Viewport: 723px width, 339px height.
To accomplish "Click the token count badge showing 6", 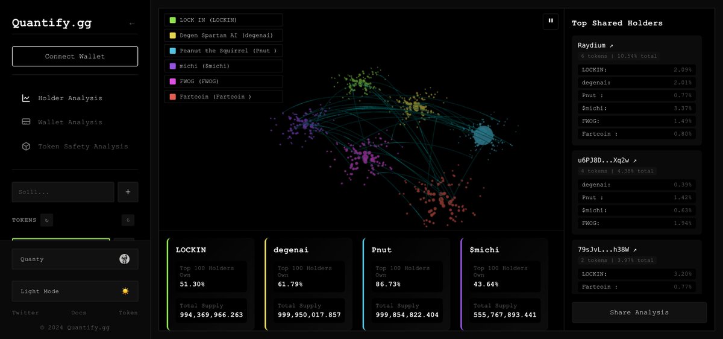I will point(128,220).
